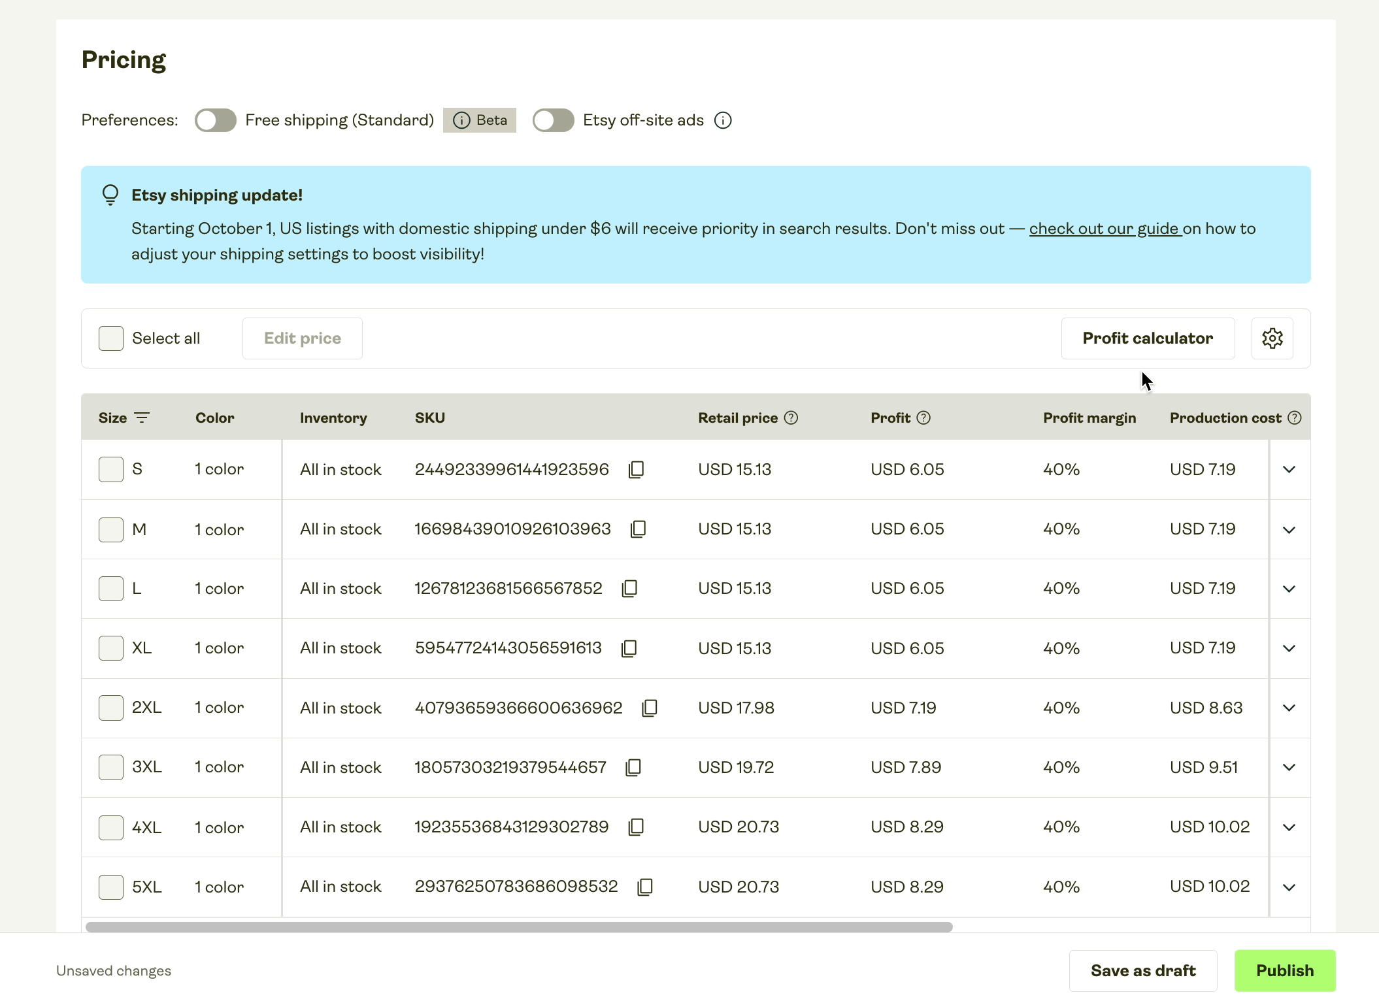Click Save as draft
The height and width of the screenshot is (1001, 1379).
tap(1143, 971)
